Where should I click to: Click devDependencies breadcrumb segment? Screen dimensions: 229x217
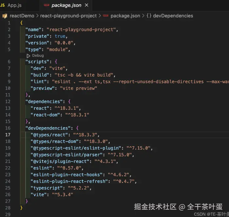(173, 16)
